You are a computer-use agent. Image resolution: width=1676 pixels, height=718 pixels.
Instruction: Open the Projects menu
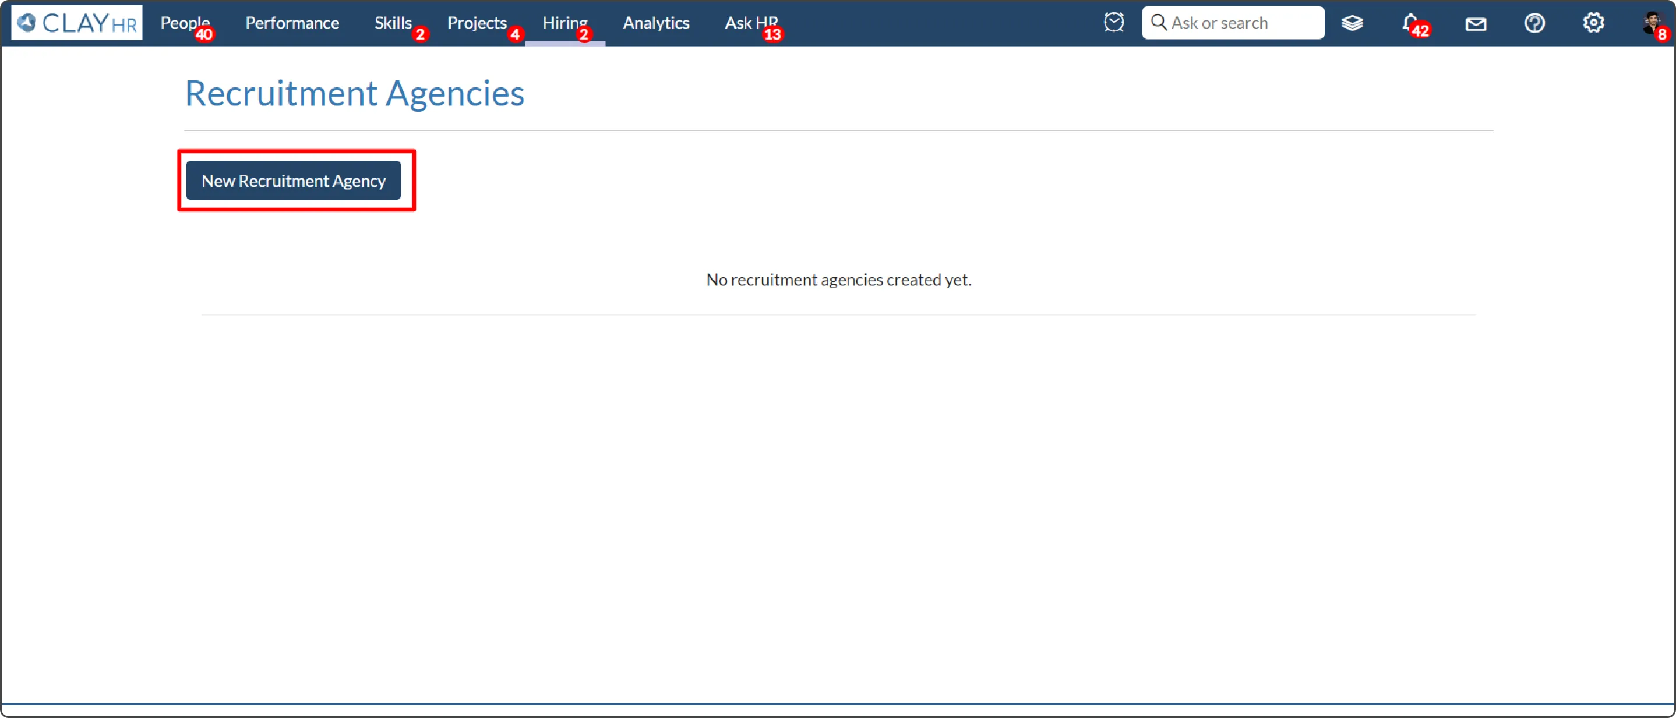(x=477, y=23)
